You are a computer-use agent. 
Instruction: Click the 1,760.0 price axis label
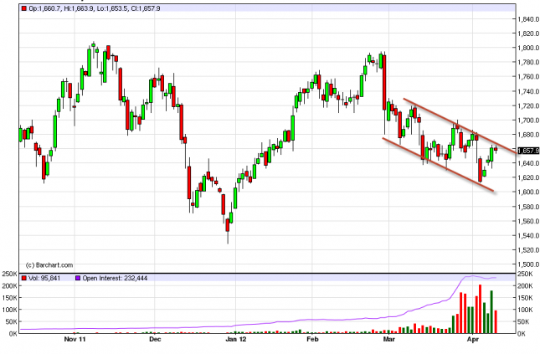[x=528, y=76]
